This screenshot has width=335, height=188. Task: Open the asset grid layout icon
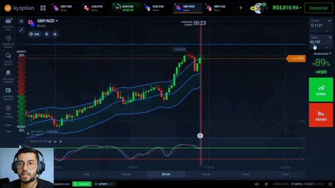(x=43, y=8)
